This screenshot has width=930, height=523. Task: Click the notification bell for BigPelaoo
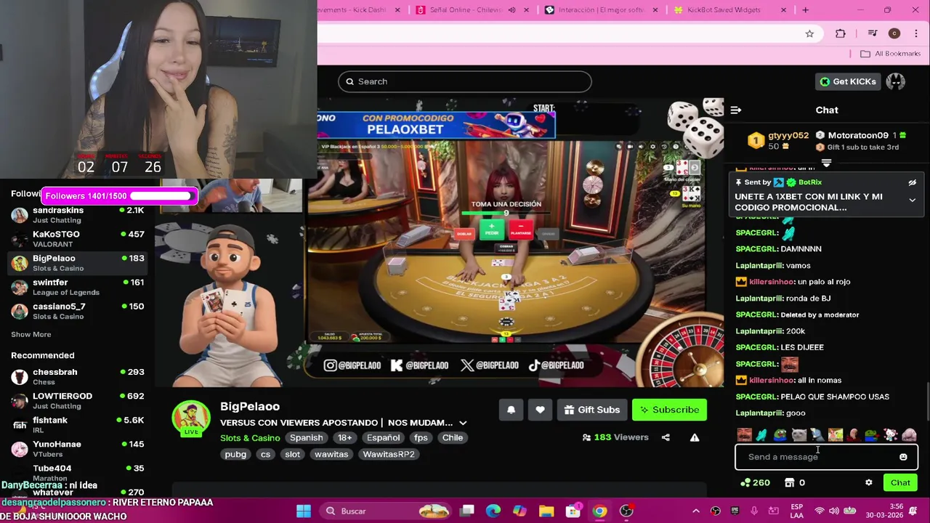point(511,410)
